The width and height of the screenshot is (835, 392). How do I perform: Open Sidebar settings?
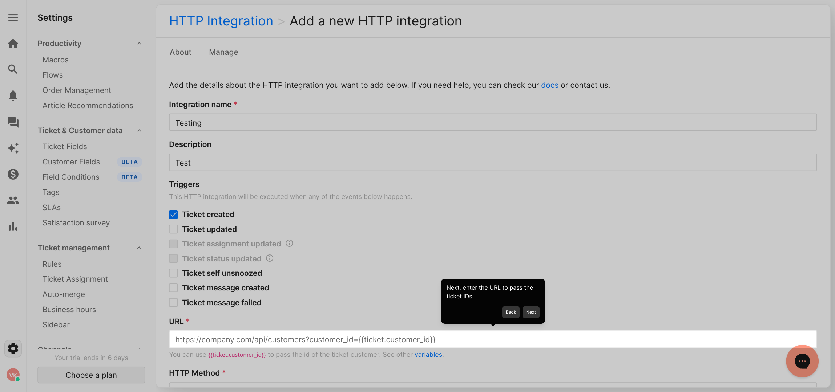tap(56, 325)
